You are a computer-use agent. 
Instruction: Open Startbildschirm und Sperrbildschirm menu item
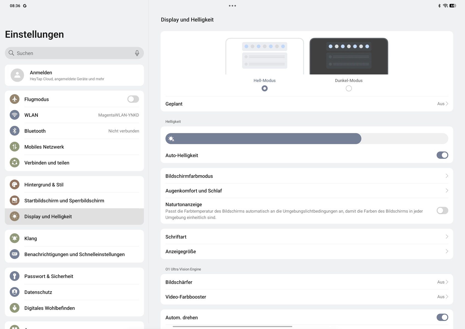pos(74,200)
